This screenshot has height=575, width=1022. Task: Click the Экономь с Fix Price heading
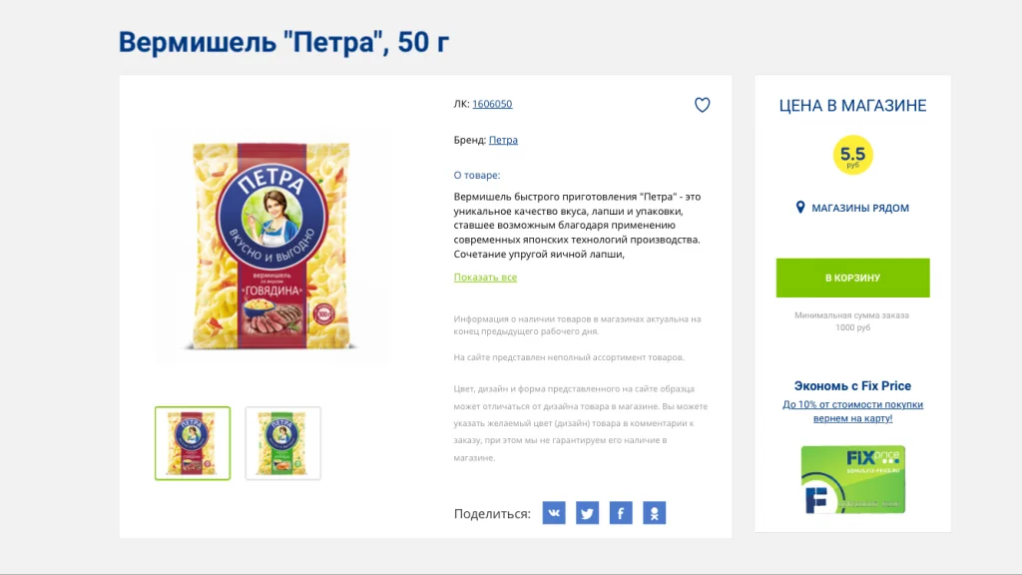(852, 386)
